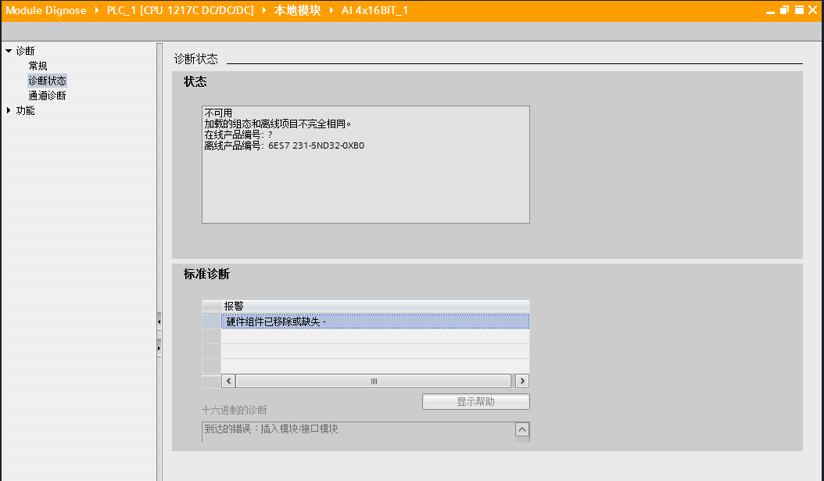Click horizontal scrollbar thumb in alarm table
The width and height of the screenshot is (824, 481).
[x=374, y=381]
